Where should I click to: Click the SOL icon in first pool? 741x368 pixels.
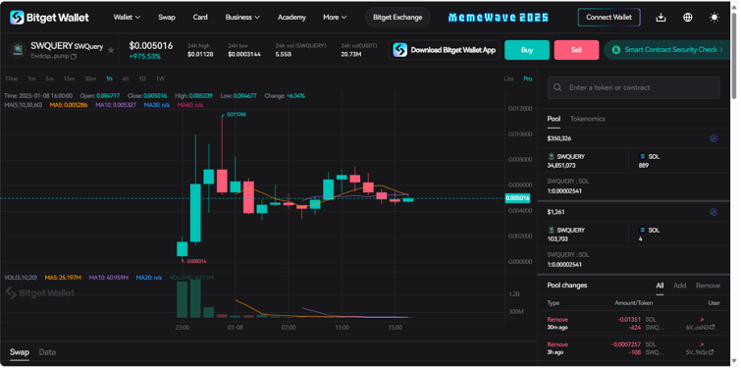[x=642, y=156]
